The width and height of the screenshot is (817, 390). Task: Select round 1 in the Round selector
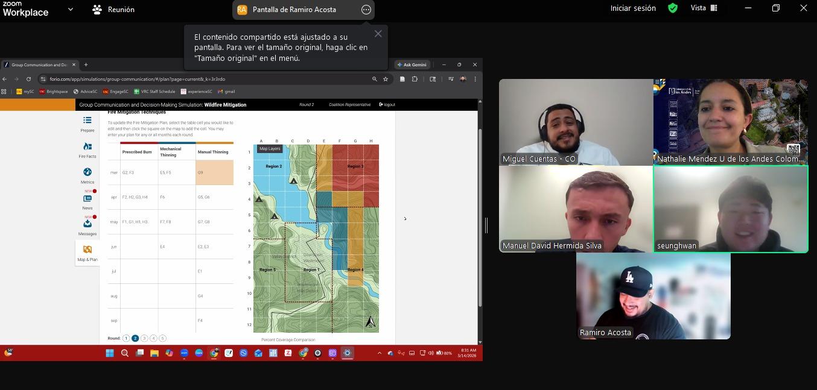pyautogui.click(x=126, y=339)
